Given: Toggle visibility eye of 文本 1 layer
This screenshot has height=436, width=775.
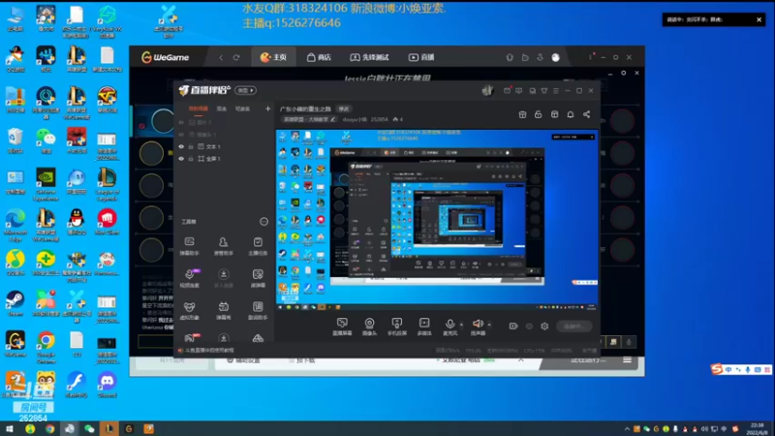Looking at the screenshot, I should click(181, 147).
